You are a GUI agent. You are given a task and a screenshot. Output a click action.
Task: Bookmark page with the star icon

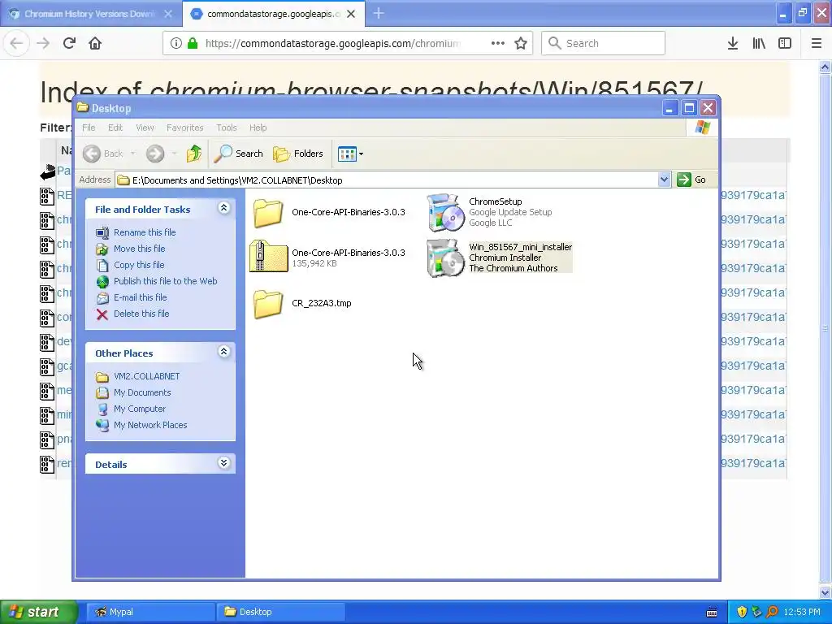521,44
